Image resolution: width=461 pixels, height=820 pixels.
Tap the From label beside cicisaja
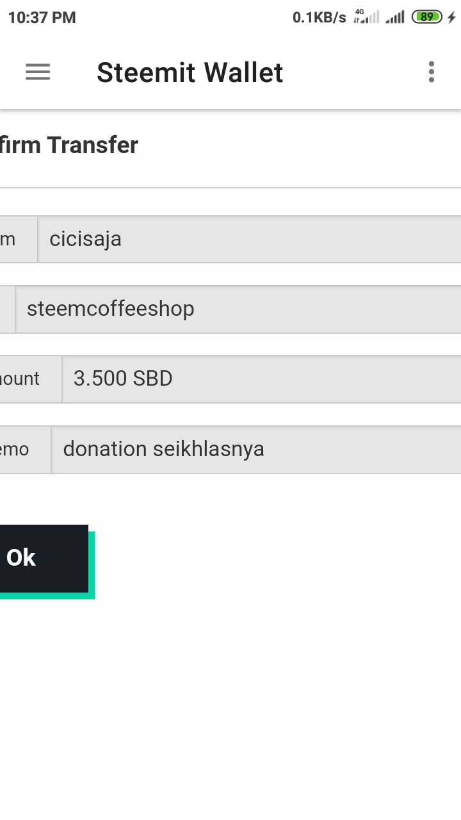pos(14,240)
